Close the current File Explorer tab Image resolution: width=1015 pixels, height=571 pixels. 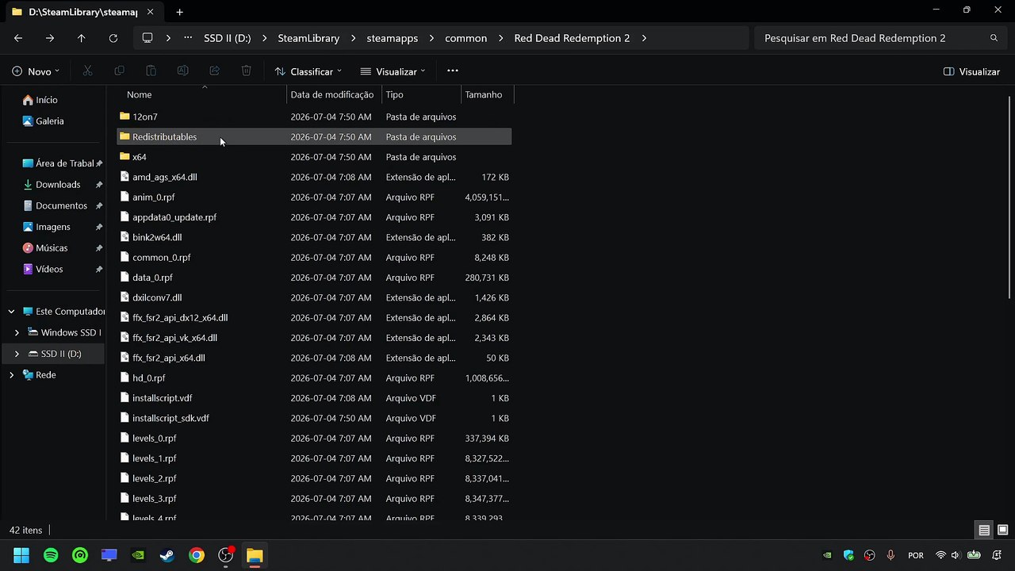click(150, 12)
